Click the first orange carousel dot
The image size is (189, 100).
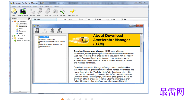(x=63, y=99)
